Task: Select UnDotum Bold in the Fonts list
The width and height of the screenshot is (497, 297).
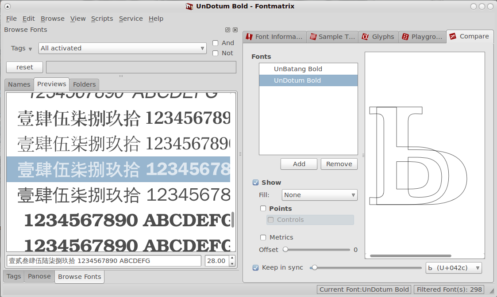Action: (x=308, y=80)
